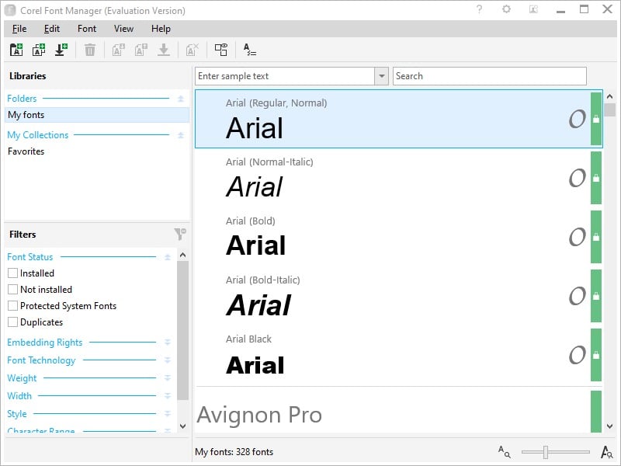Viewport: 621px width, 466px height.
Task: Adjust the font preview size slider
Action: click(546, 452)
